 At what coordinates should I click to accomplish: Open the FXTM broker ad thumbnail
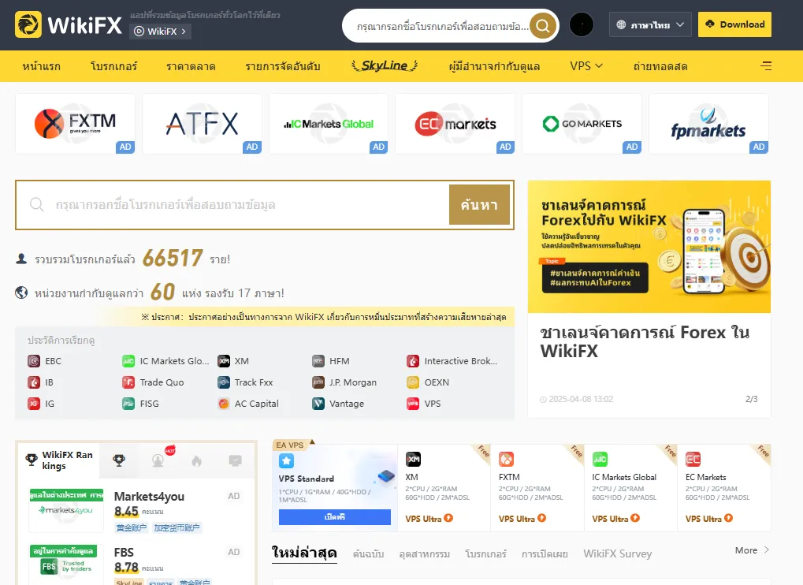tap(76, 124)
